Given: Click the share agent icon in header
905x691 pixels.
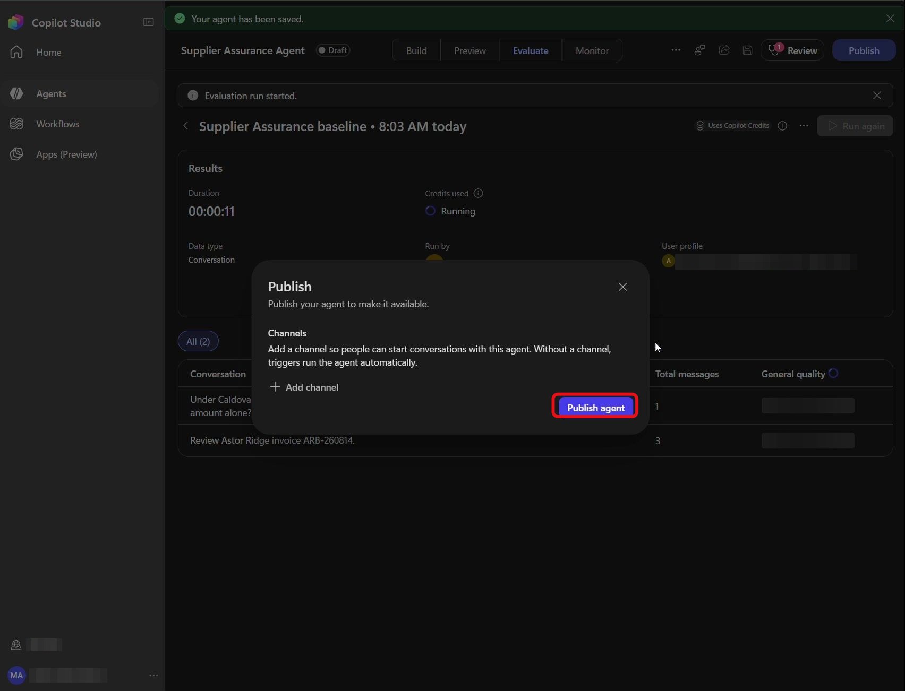Looking at the screenshot, I should (724, 50).
